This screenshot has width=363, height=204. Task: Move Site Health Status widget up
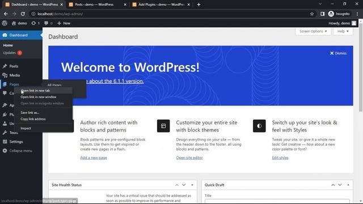(x=177, y=185)
